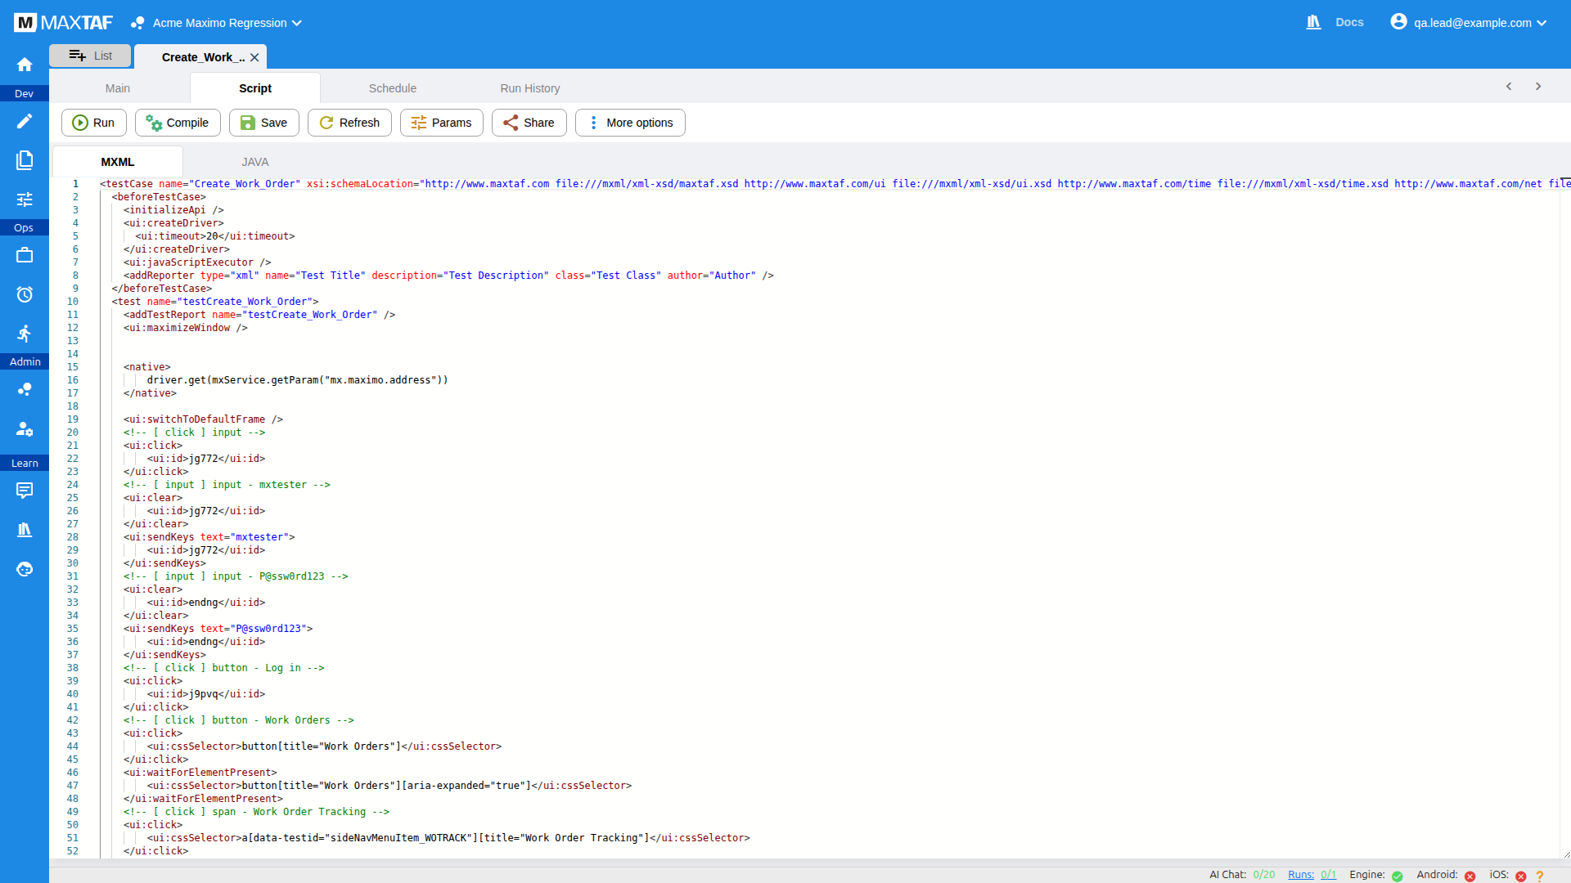
Task: Click the ui:switchToDefaultFrame line
Action: point(203,419)
